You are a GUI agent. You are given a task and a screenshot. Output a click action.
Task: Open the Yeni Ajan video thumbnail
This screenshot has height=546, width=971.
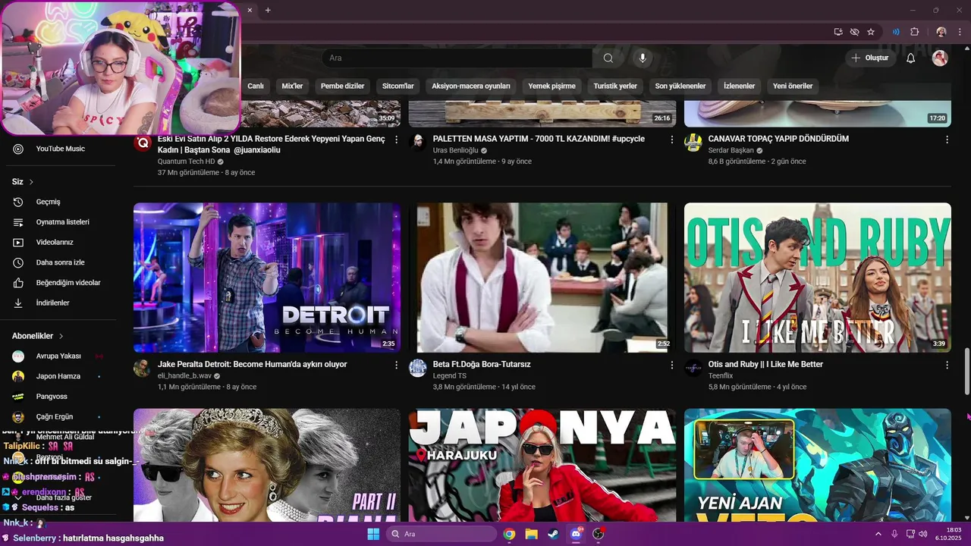click(818, 465)
